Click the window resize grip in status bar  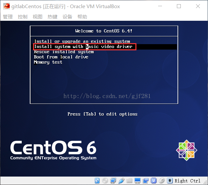(x=205, y=182)
